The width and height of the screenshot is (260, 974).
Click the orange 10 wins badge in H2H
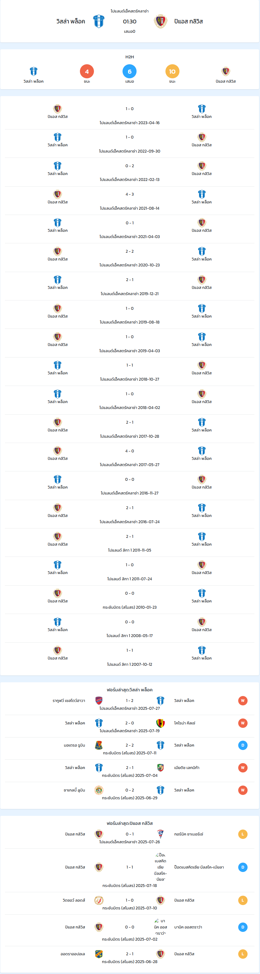pos(172,71)
